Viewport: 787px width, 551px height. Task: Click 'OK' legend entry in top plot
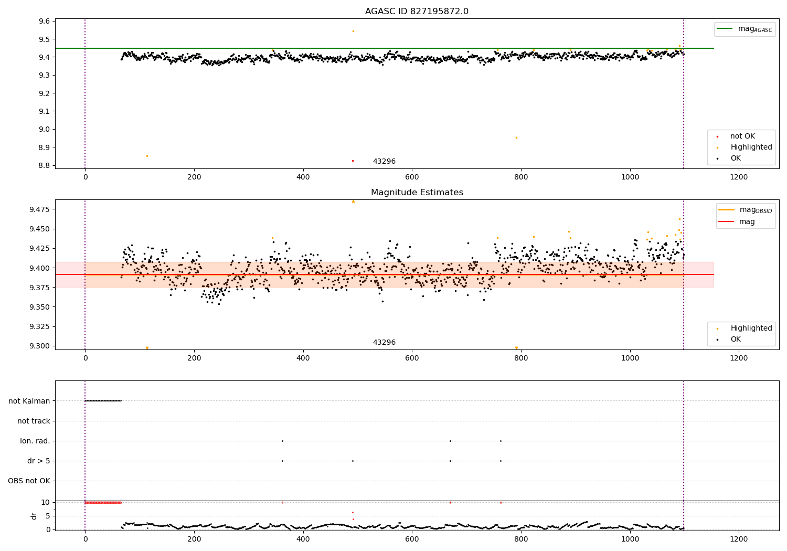point(736,158)
